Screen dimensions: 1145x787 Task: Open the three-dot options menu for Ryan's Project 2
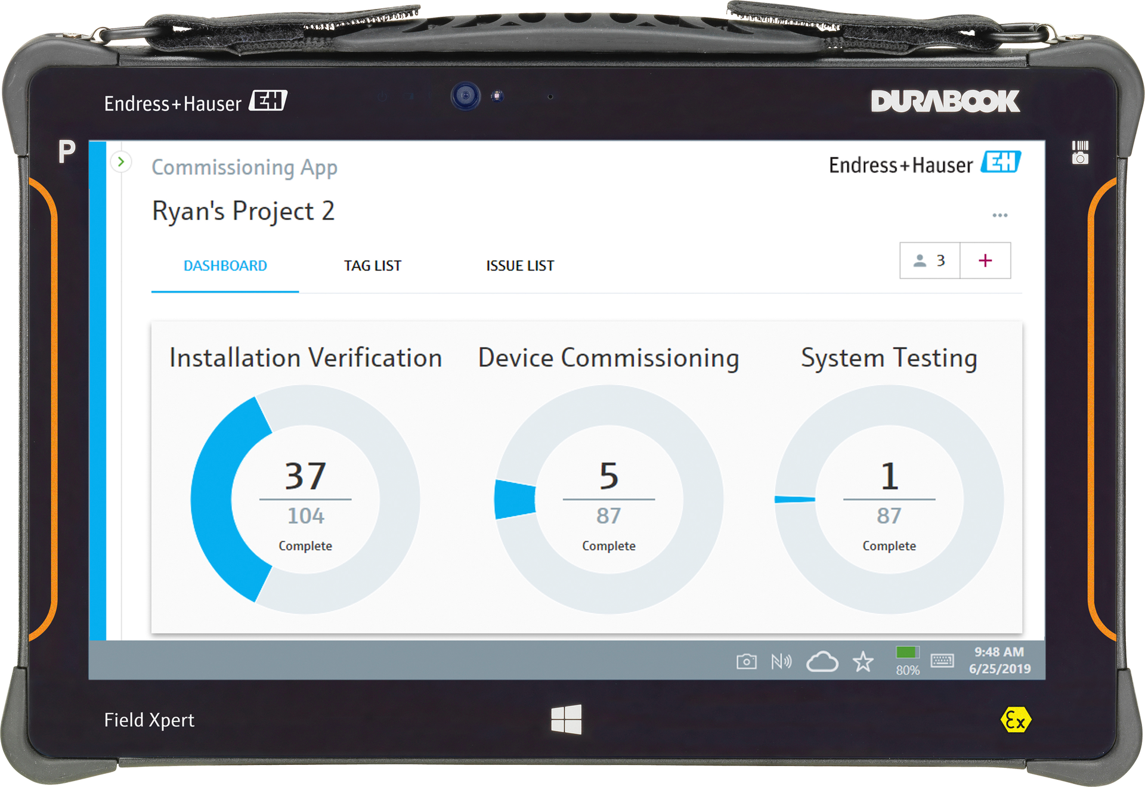(1001, 215)
